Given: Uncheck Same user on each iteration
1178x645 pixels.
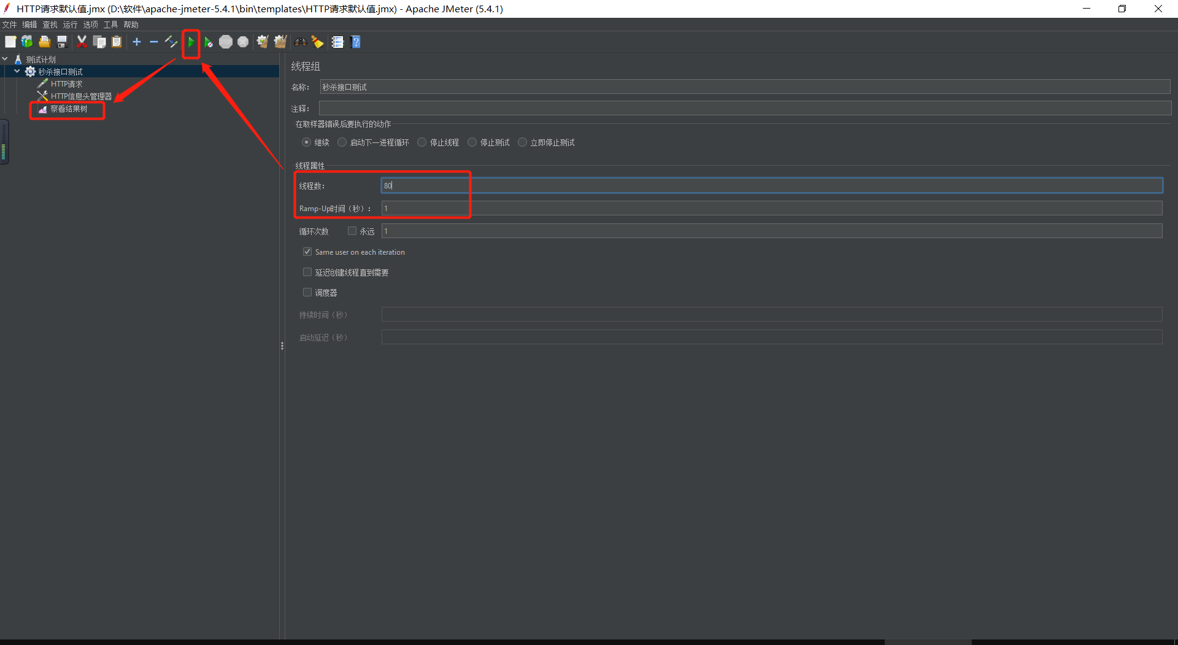Looking at the screenshot, I should (307, 251).
